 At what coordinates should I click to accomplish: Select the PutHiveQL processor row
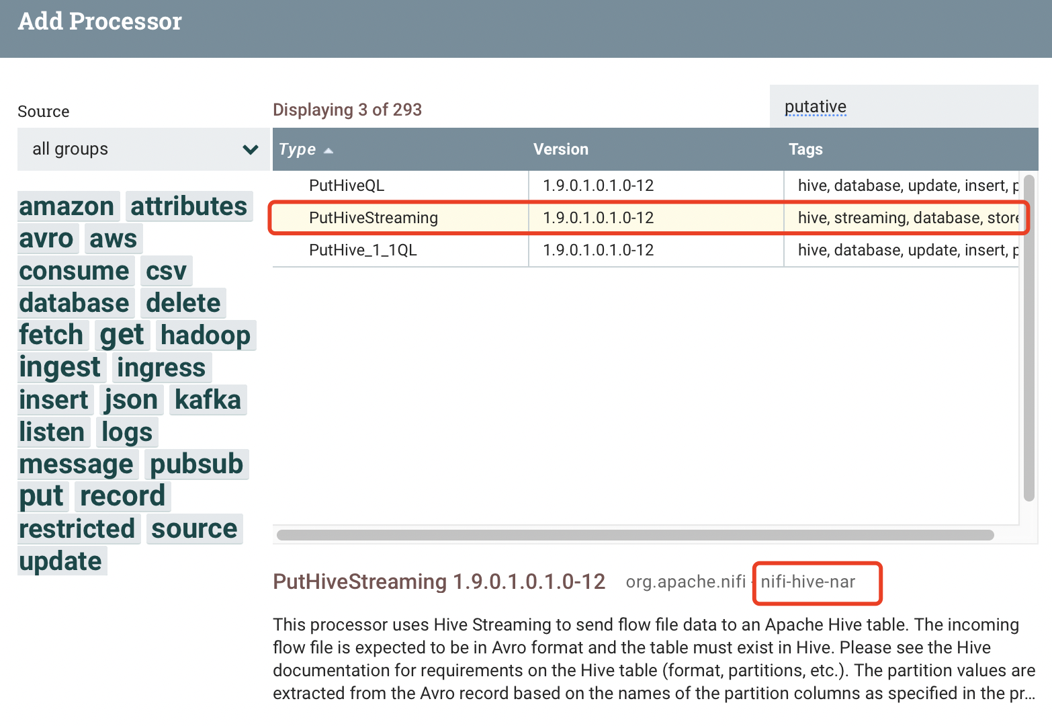tap(646, 186)
